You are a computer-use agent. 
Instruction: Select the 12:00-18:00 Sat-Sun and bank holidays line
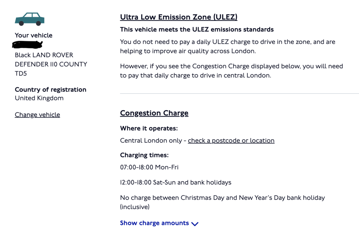(x=176, y=182)
